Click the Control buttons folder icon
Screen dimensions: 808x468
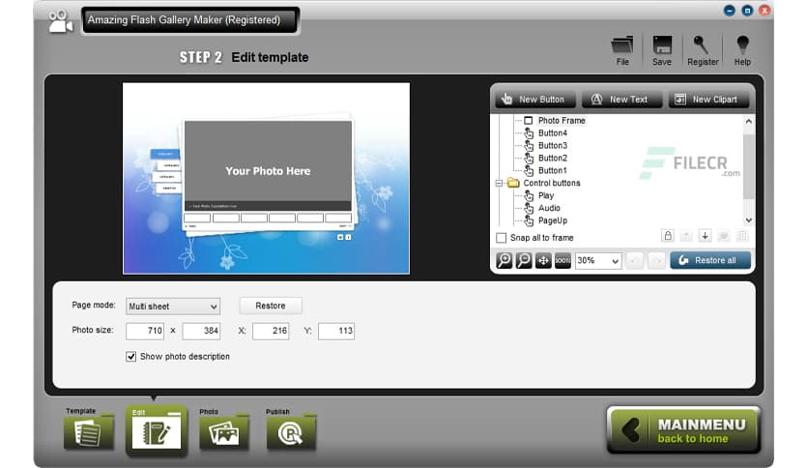[x=512, y=183]
